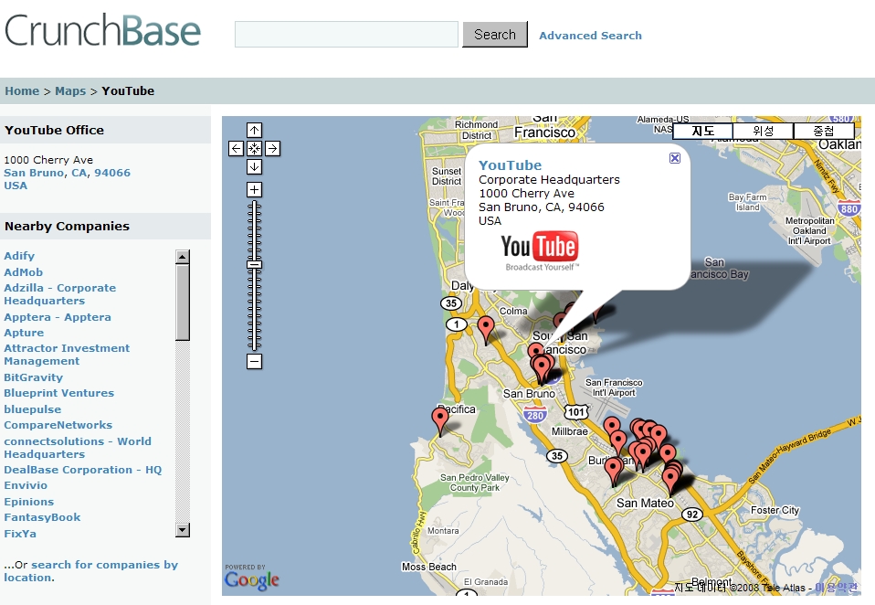Open the BitGravity company link
This screenshot has height=605, width=875.
tap(34, 377)
